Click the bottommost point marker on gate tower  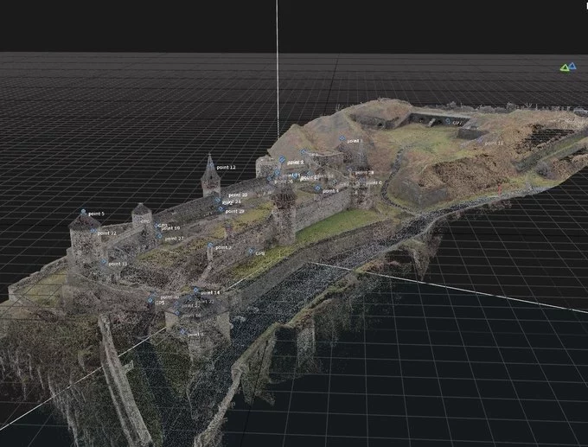[182, 333]
